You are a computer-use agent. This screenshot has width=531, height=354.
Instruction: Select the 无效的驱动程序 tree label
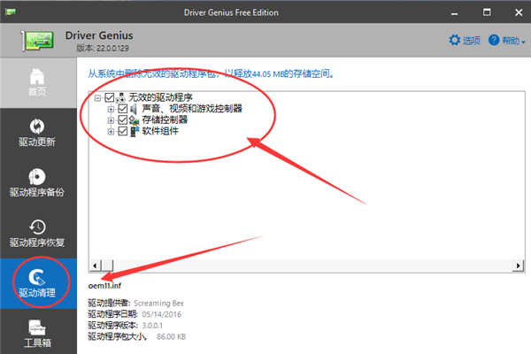(x=160, y=97)
